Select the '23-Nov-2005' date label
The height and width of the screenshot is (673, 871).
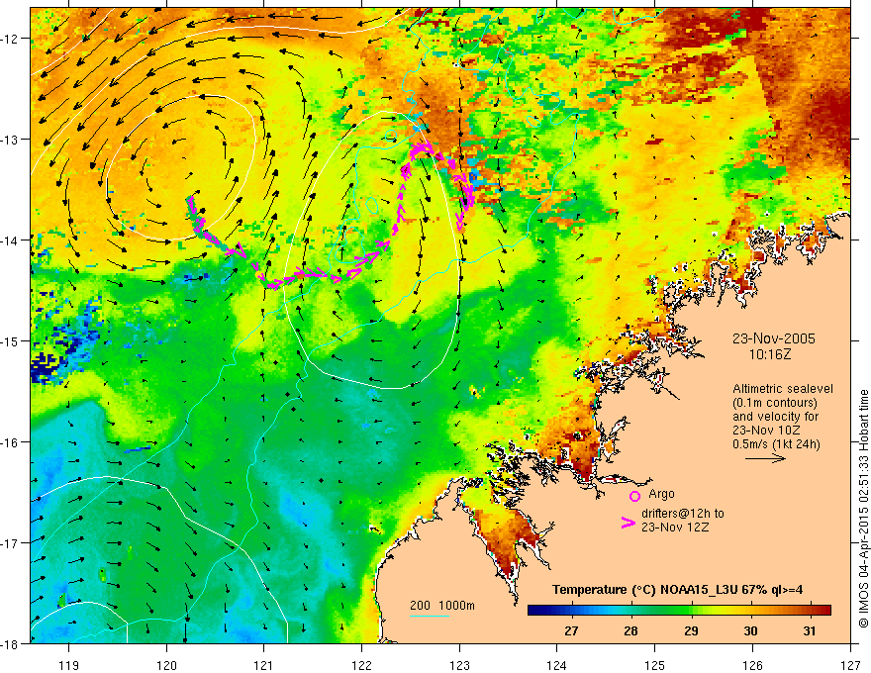tap(774, 338)
